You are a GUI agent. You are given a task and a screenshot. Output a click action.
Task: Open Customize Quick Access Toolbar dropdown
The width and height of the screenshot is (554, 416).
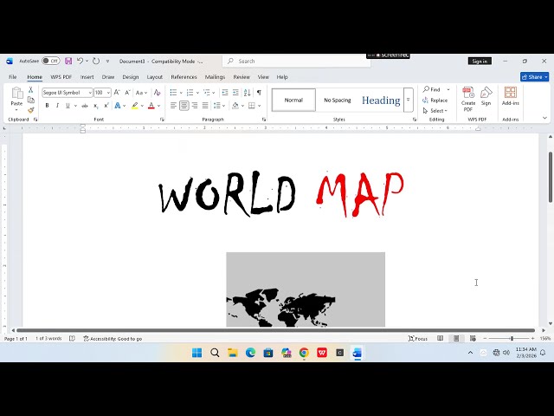tap(107, 62)
